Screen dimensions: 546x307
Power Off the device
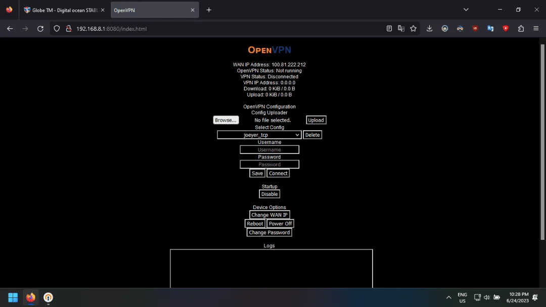point(280,224)
